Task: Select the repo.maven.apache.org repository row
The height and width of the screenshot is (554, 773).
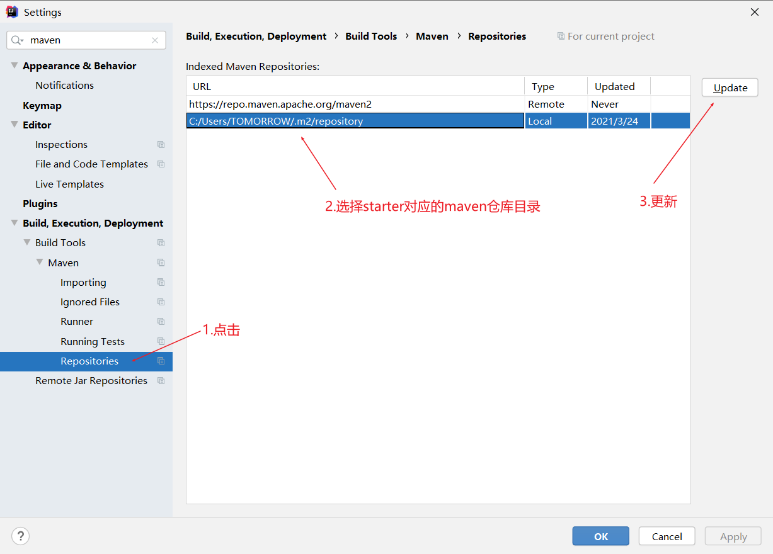Action: click(438, 104)
